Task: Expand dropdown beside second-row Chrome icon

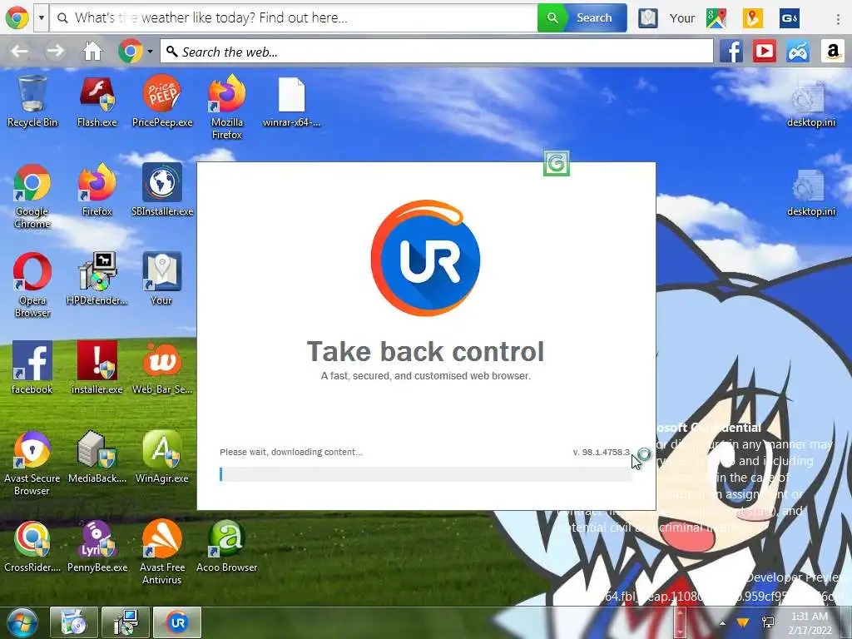Action: click(x=150, y=52)
